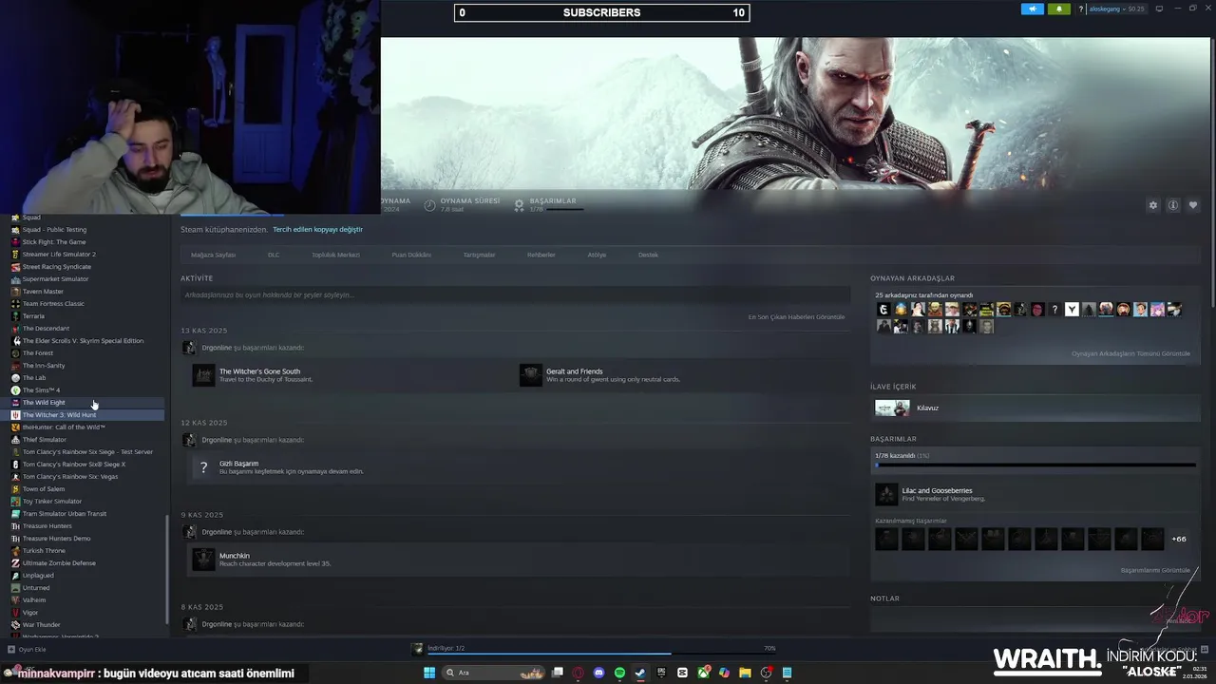The image size is (1216, 684).
Task: Click 'En Son Çıkan Haberleri Görüntüle' link
Action: click(796, 316)
